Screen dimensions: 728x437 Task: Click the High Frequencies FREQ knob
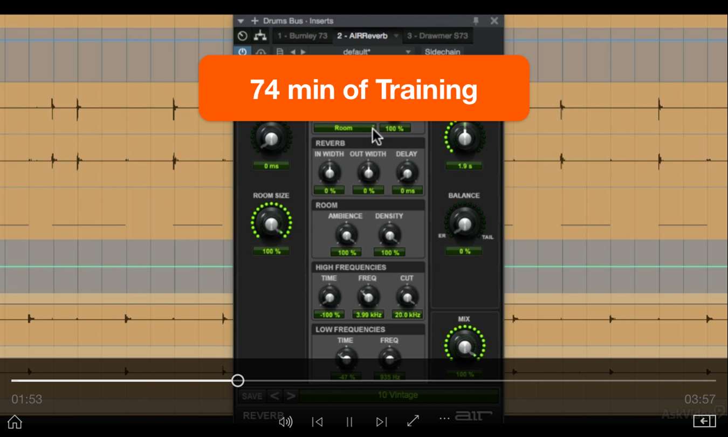[x=368, y=297]
